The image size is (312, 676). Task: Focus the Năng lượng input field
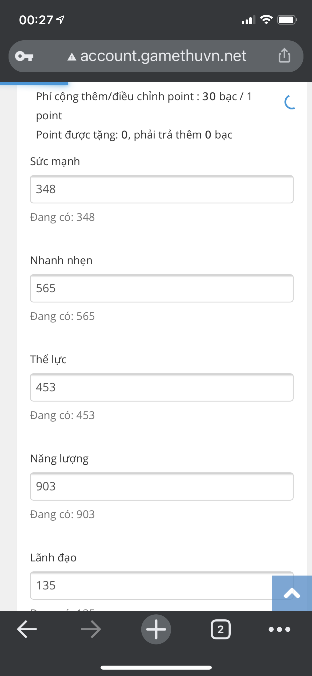tap(162, 486)
